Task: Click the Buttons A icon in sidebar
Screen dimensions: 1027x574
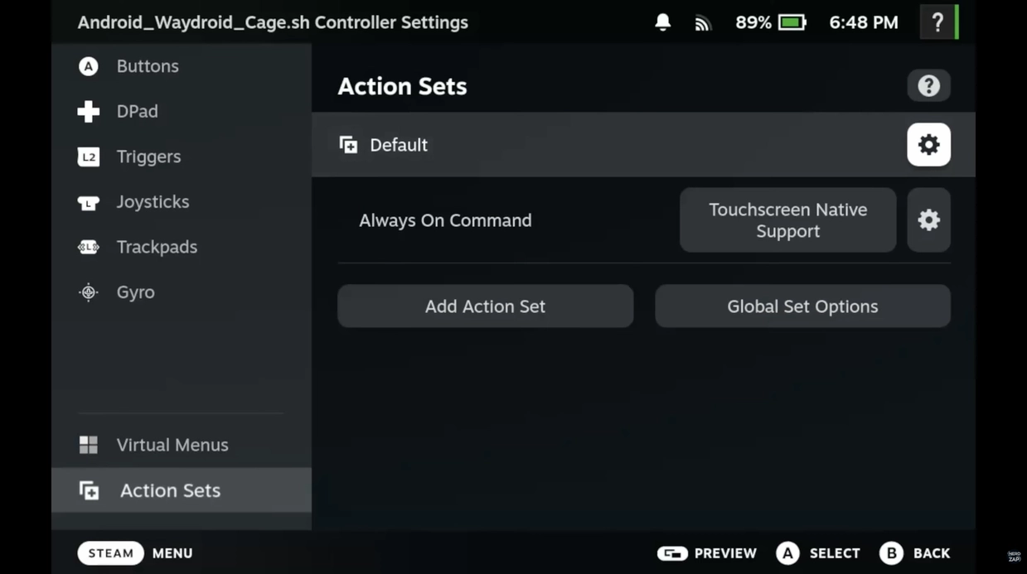Action: click(x=88, y=66)
